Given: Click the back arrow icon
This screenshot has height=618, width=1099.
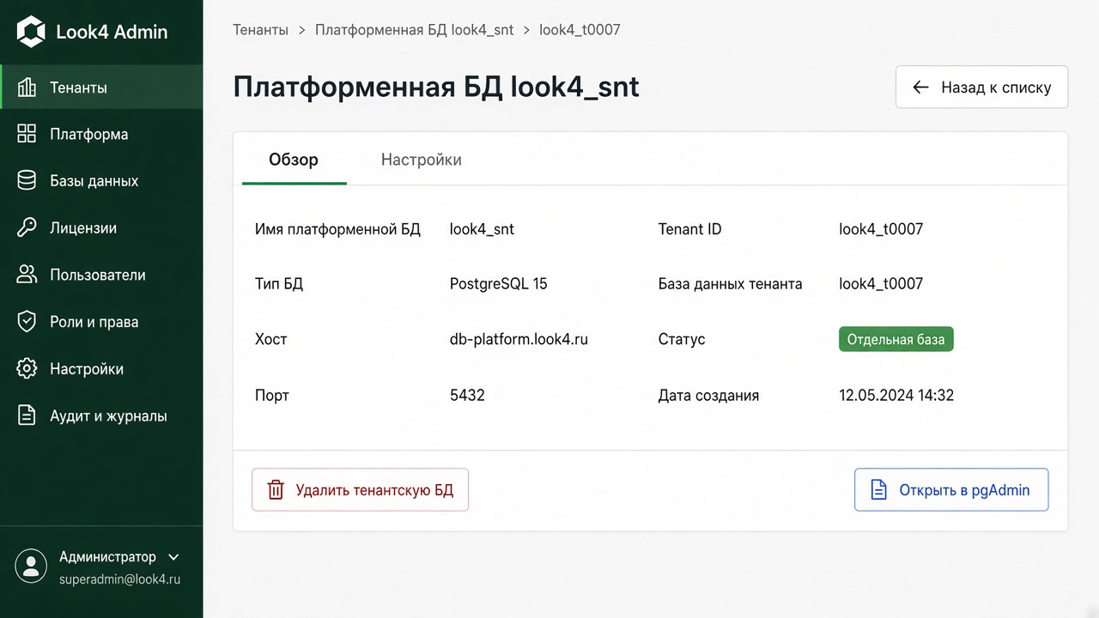Looking at the screenshot, I should coord(920,87).
